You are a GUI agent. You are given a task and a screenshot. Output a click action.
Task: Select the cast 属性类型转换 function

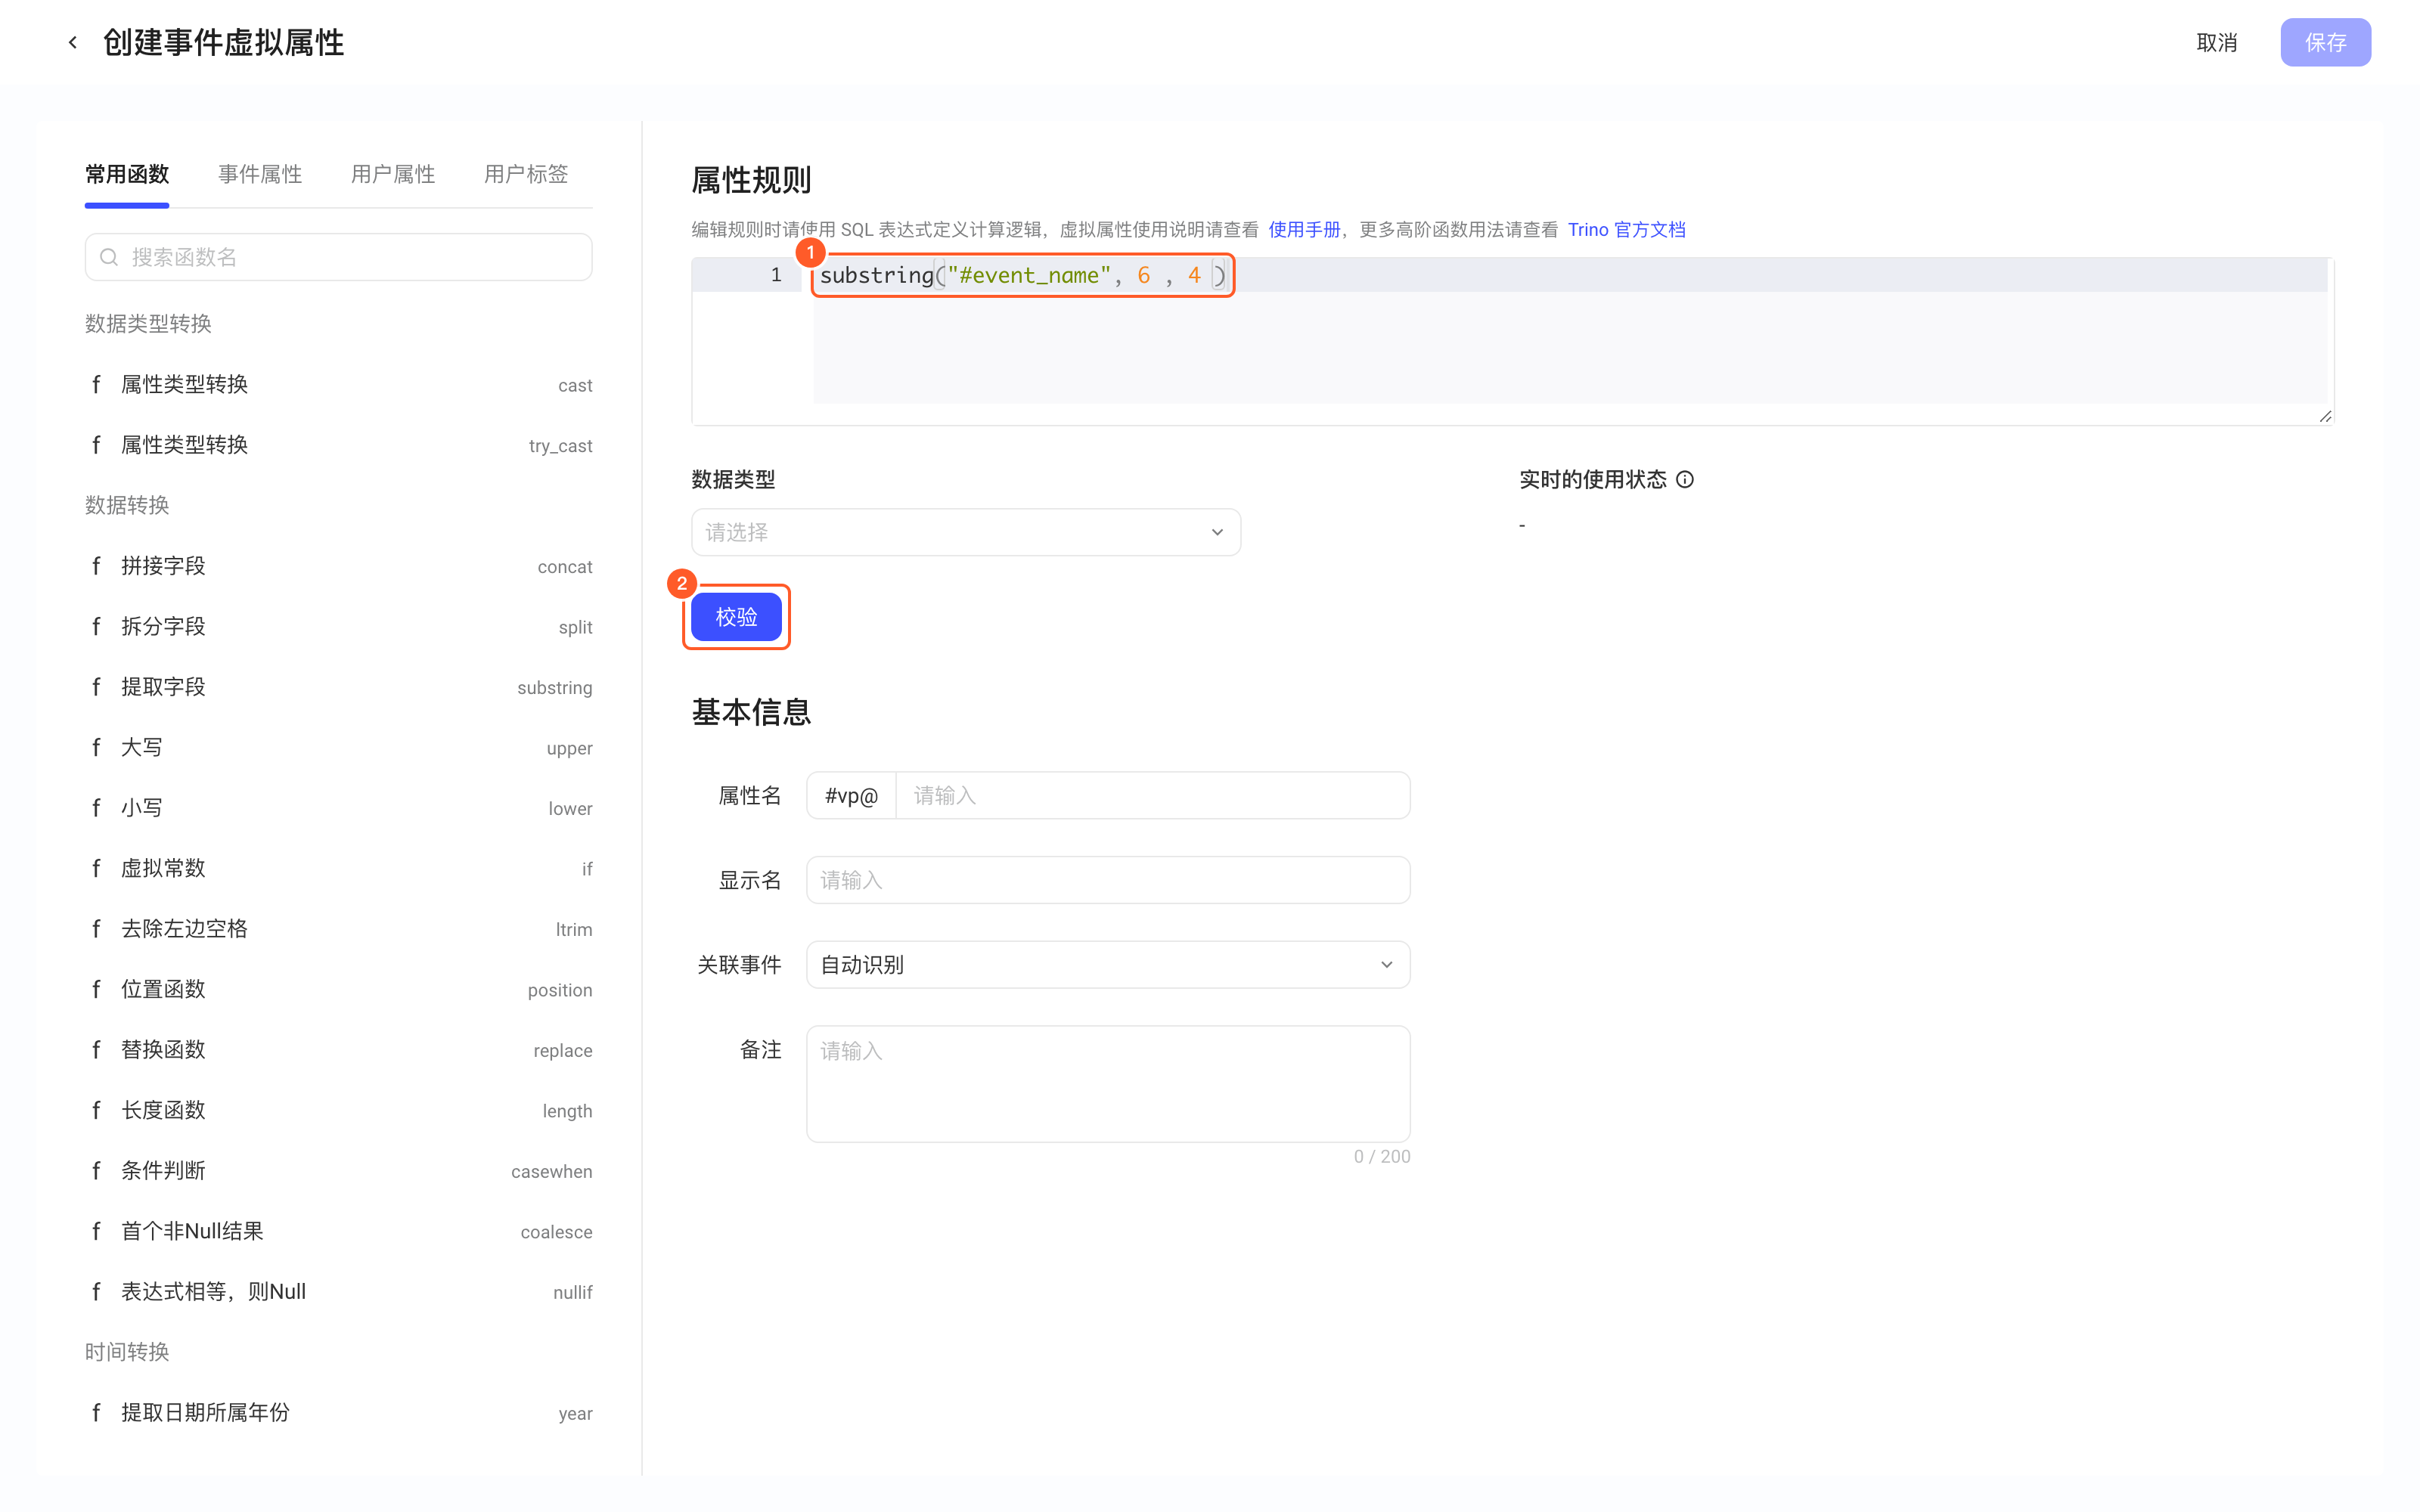tap(339, 385)
